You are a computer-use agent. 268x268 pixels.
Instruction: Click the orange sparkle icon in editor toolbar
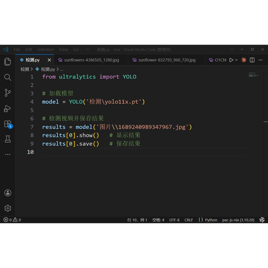point(244,60)
